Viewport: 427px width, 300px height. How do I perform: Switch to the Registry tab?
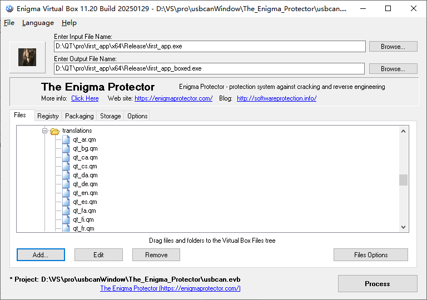pyautogui.click(x=48, y=116)
